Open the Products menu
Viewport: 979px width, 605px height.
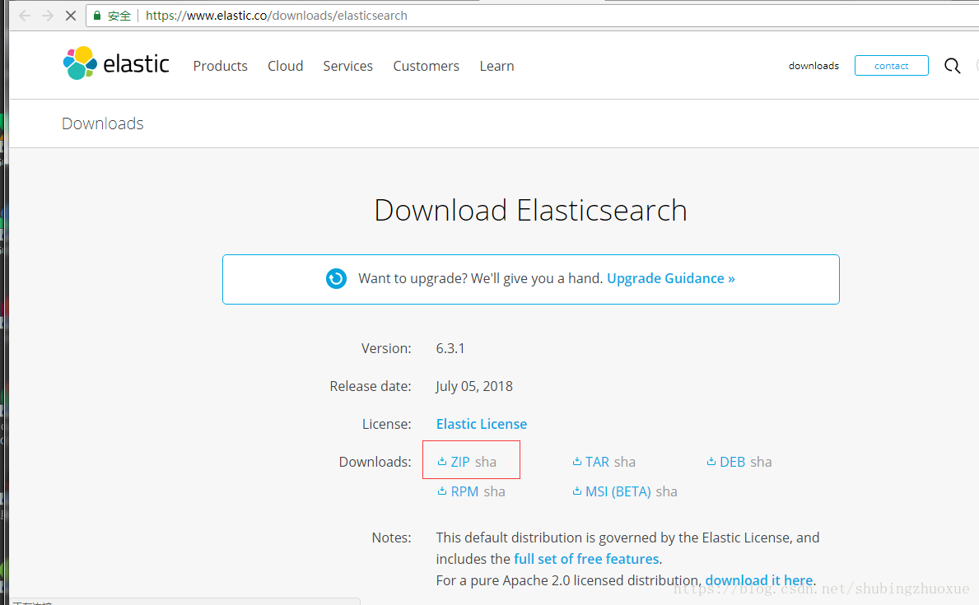(220, 66)
